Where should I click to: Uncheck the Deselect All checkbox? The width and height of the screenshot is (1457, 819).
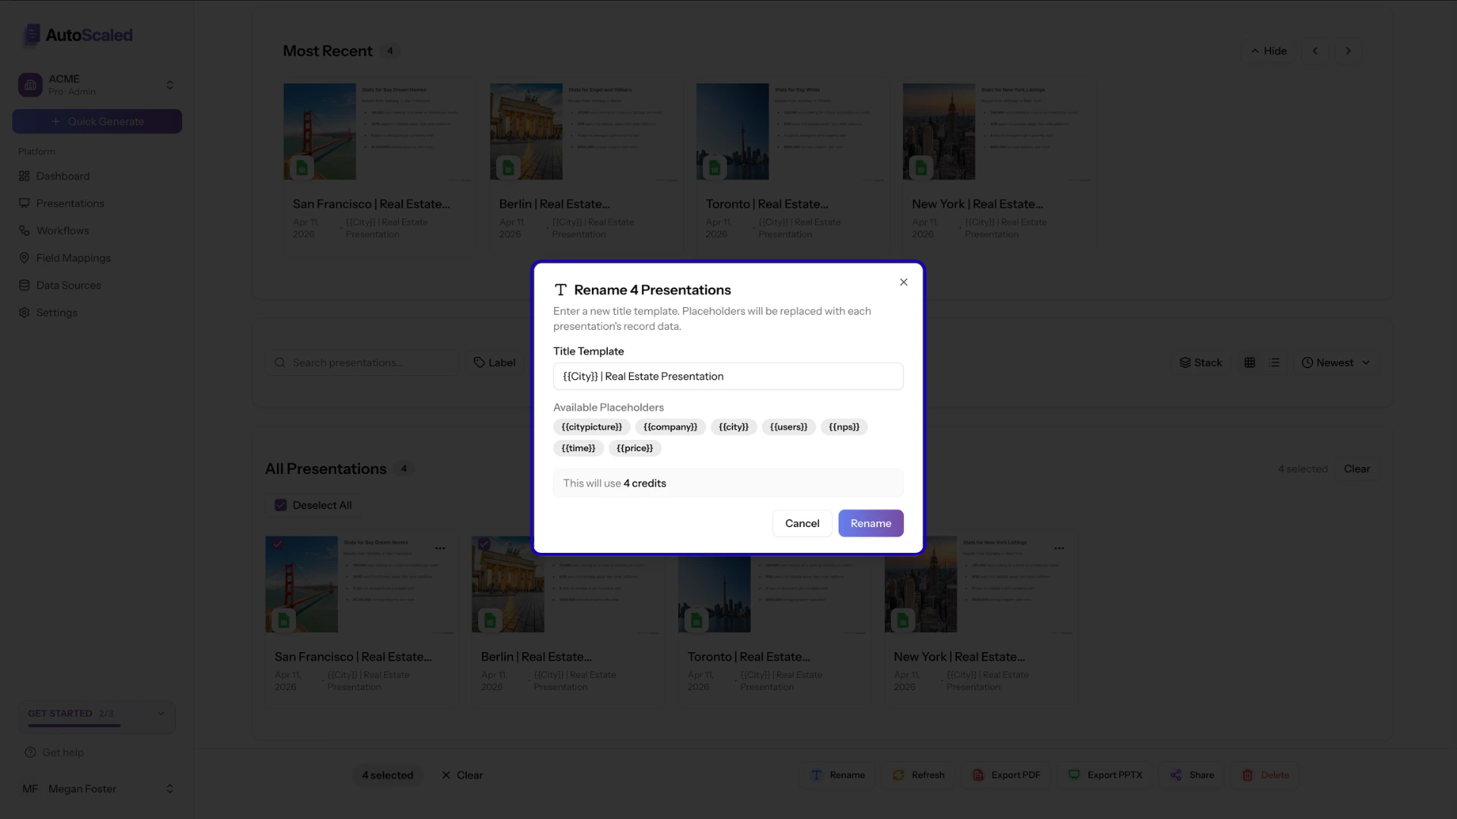click(281, 505)
